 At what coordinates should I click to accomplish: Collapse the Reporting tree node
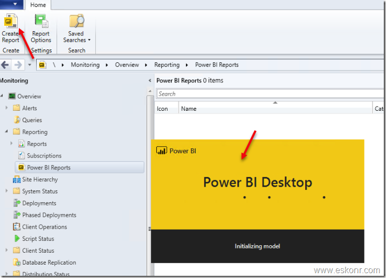(6, 131)
